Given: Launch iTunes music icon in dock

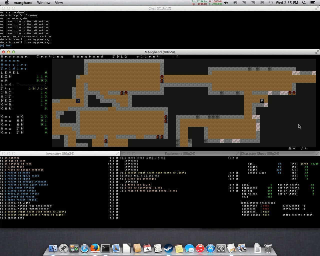Looking at the screenshot, I should pos(200,248).
